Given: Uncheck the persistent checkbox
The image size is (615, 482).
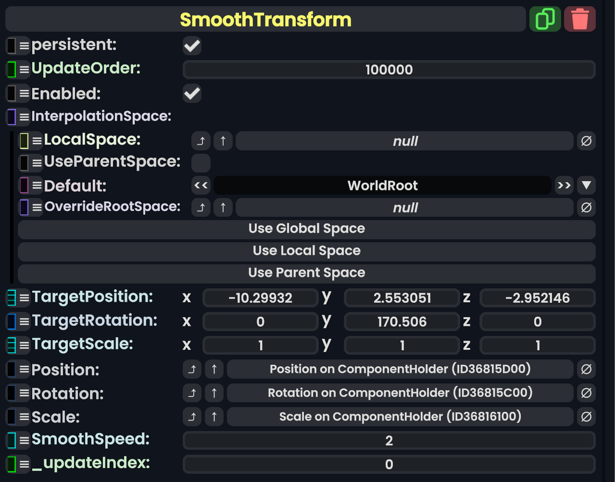Looking at the screenshot, I should [x=192, y=46].
